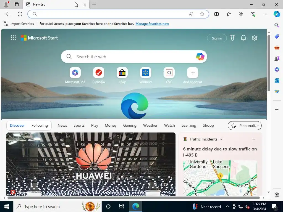283x212 pixels.
Task: Open sidebar settings gear at bottom
Action: pyautogui.click(x=277, y=195)
